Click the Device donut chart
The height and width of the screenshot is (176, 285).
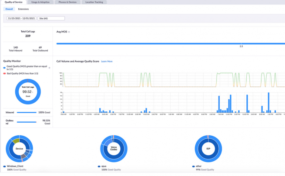pos(20,149)
